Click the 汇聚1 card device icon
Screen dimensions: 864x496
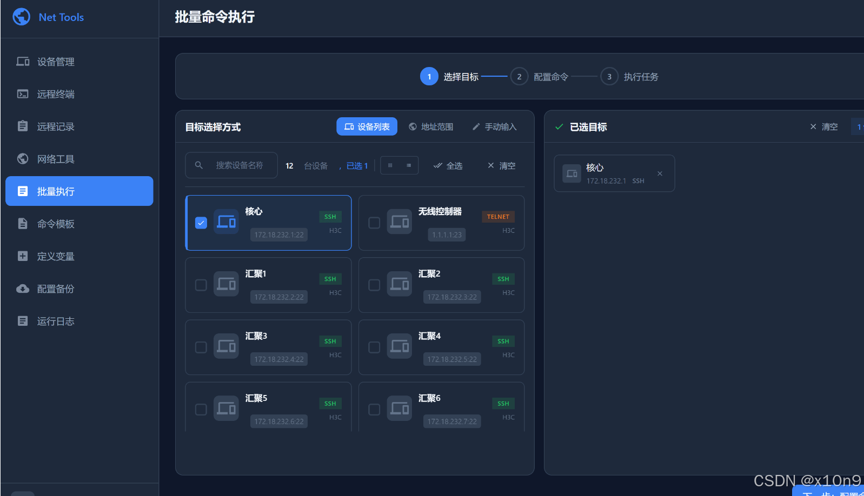(x=227, y=284)
